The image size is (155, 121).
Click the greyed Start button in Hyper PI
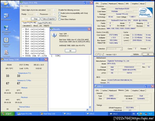[x=26, y=19]
